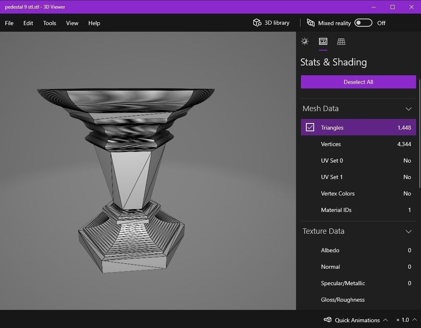Click the Deselect All button

pyautogui.click(x=358, y=82)
